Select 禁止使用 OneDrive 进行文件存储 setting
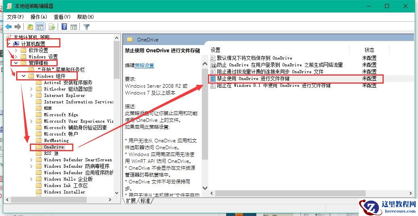 point(295,79)
